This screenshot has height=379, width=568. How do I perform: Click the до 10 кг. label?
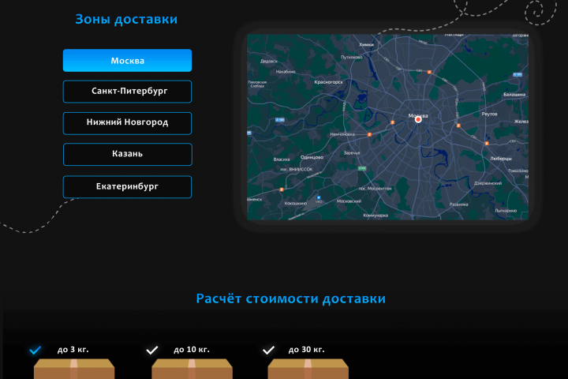click(x=192, y=350)
